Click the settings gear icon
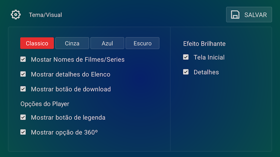The height and width of the screenshot is (157, 280). pyautogui.click(x=16, y=15)
